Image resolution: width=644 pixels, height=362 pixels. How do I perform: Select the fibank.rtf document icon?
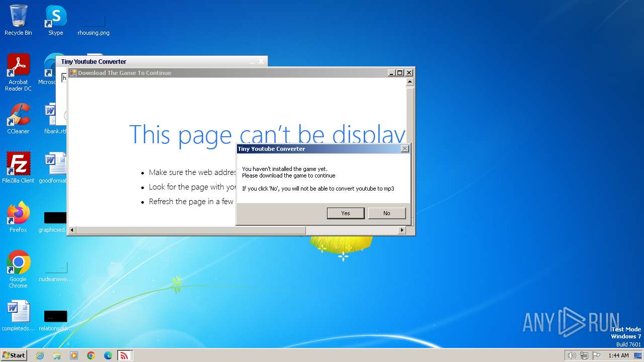[55, 119]
